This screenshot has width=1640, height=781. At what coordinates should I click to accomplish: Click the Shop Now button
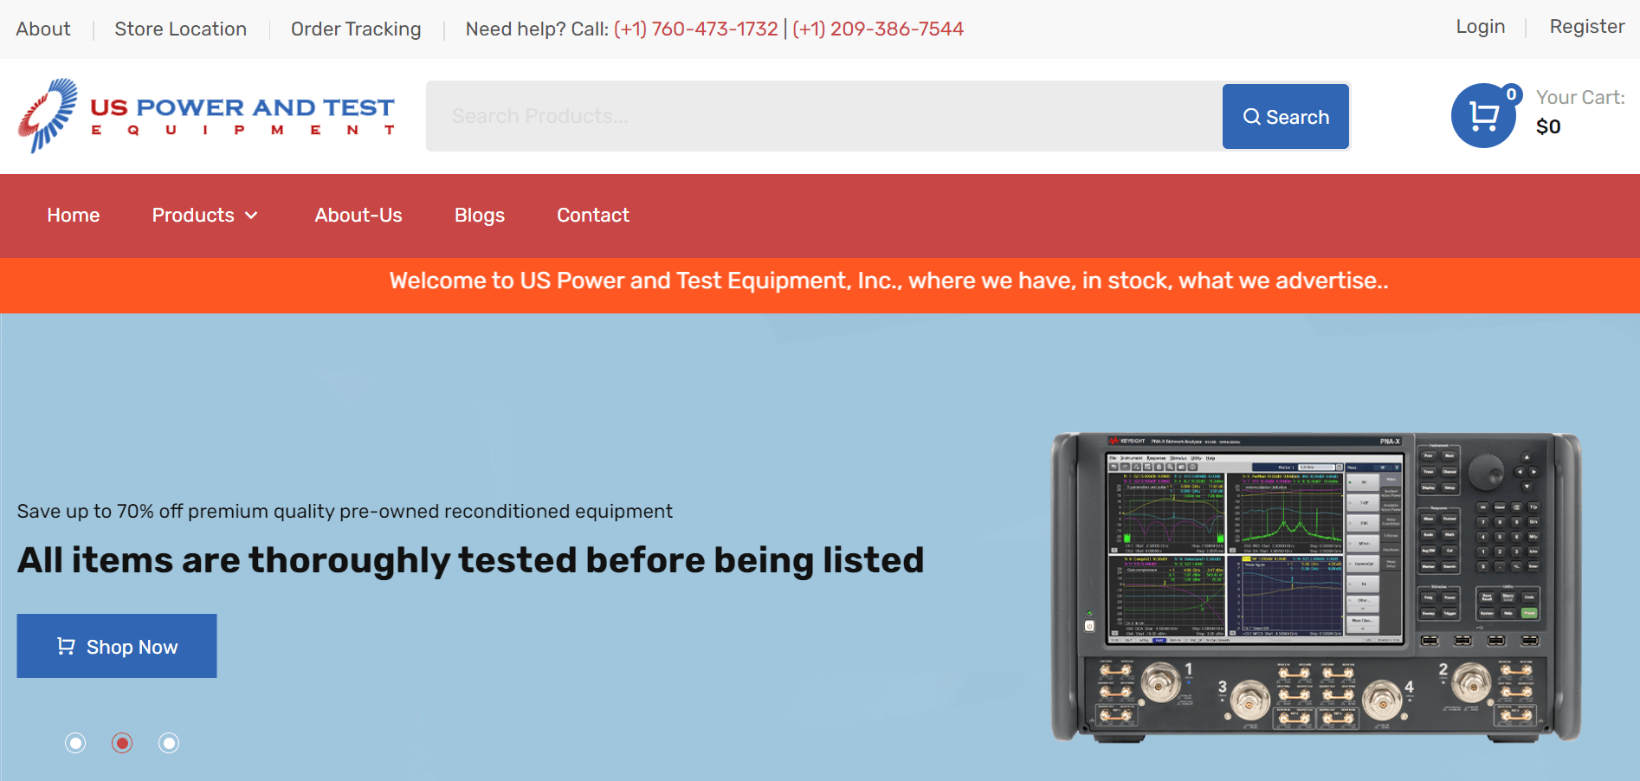tap(116, 646)
